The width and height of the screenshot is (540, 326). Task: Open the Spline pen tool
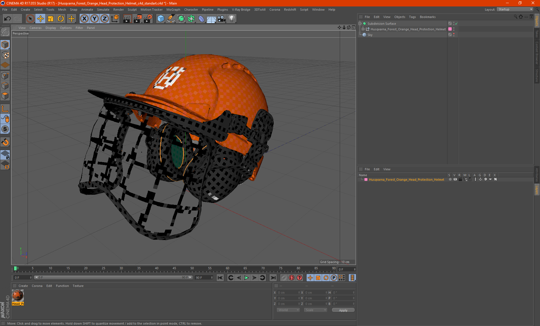coord(171,19)
